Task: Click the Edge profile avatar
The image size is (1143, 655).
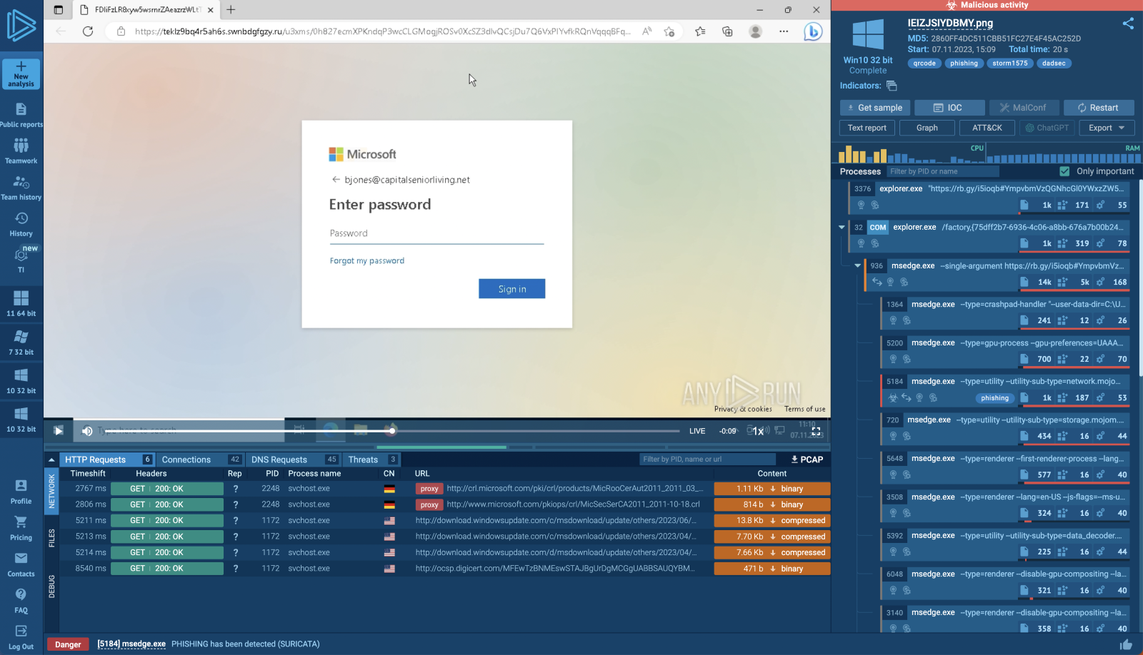Action: (x=755, y=31)
